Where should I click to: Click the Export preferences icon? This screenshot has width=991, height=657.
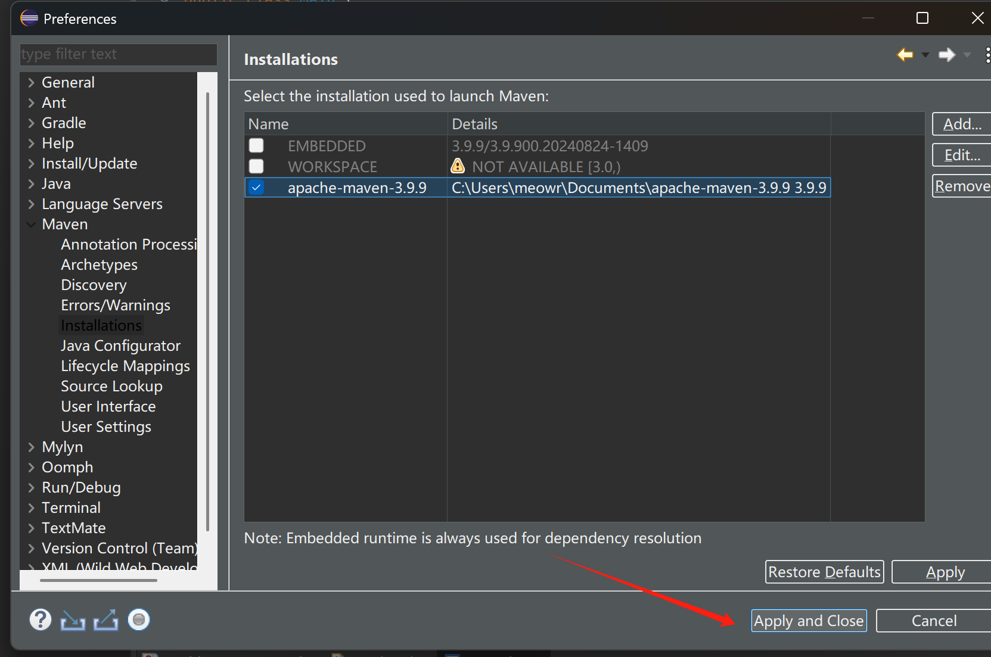[x=105, y=621]
